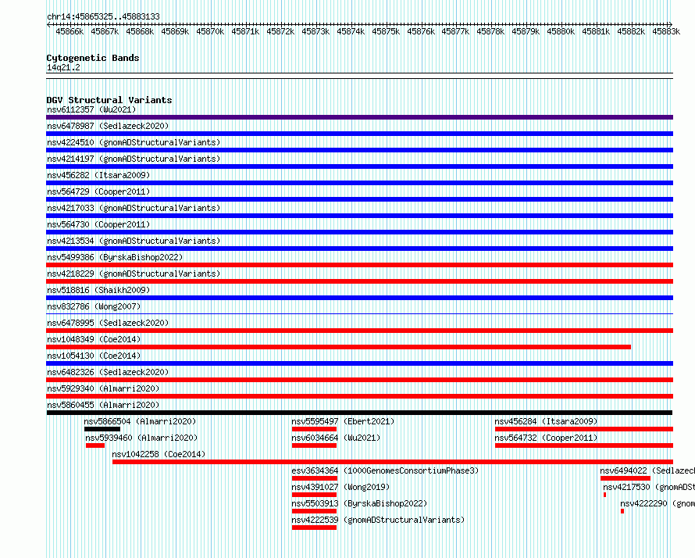Click nsv4224510 (gnomADStructuralVariants) label
This screenshot has height=558, width=695.
(134, 142)
